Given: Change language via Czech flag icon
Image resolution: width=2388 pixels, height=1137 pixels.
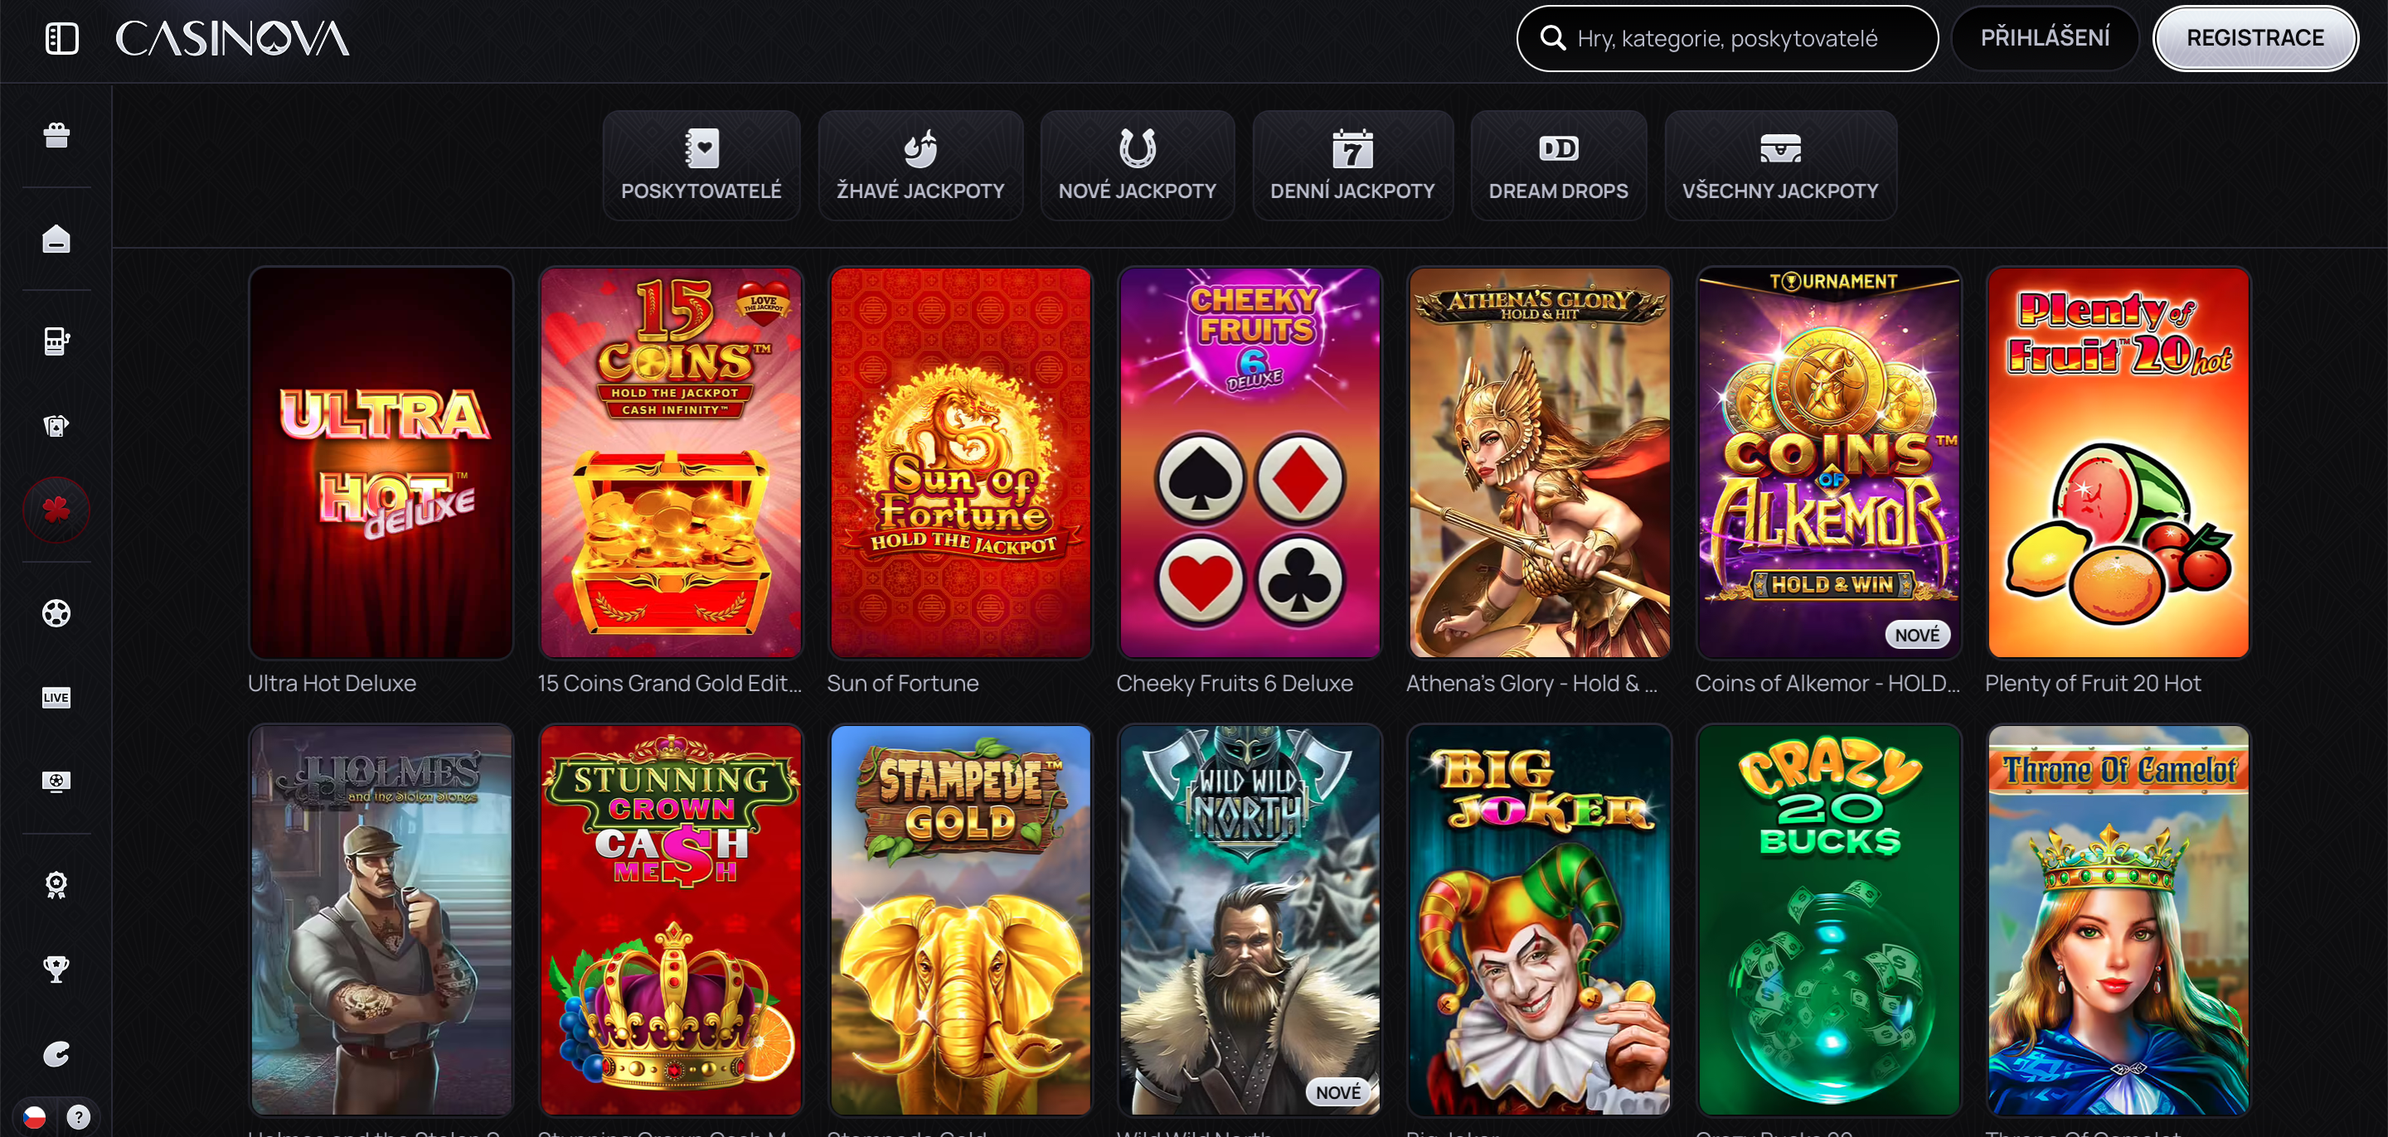Looking at the screenshot, I should 34,1116.
